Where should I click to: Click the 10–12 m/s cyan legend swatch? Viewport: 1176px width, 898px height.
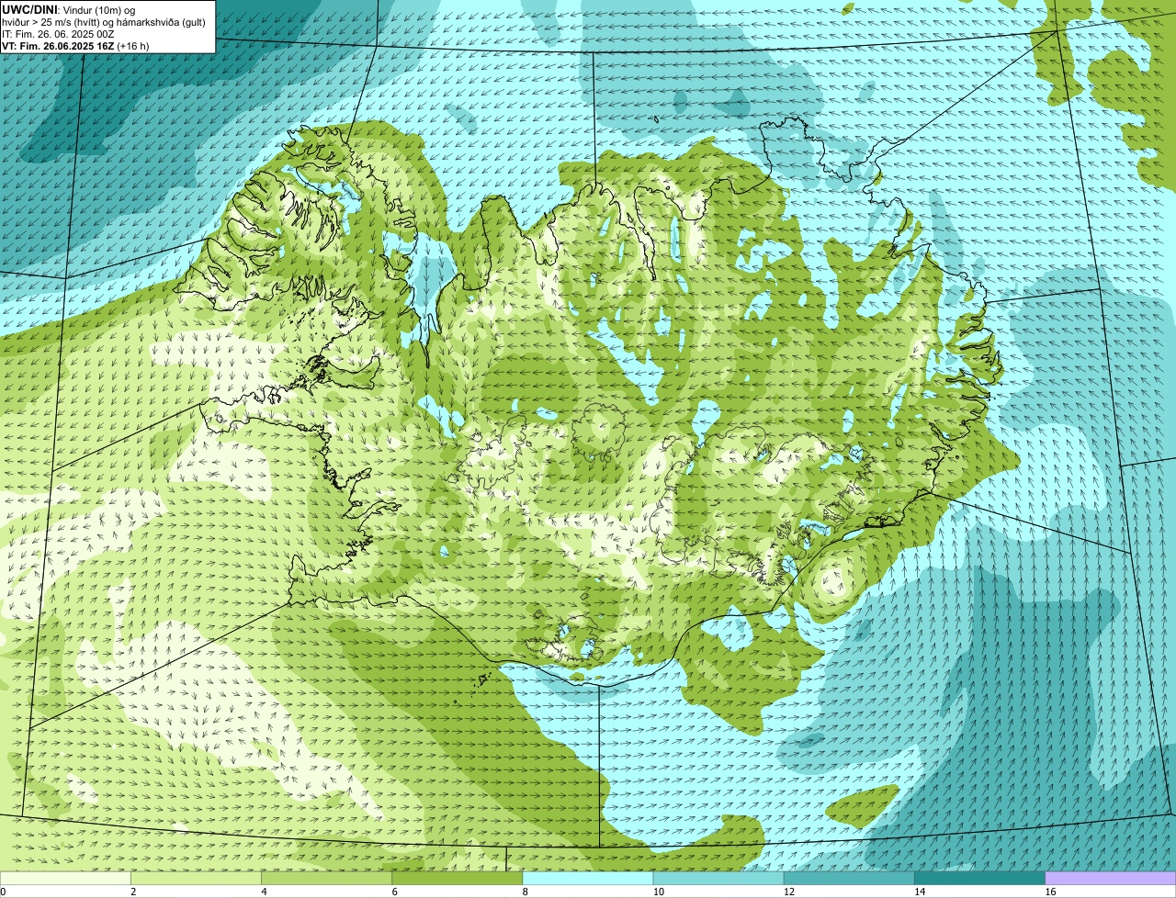718,878
